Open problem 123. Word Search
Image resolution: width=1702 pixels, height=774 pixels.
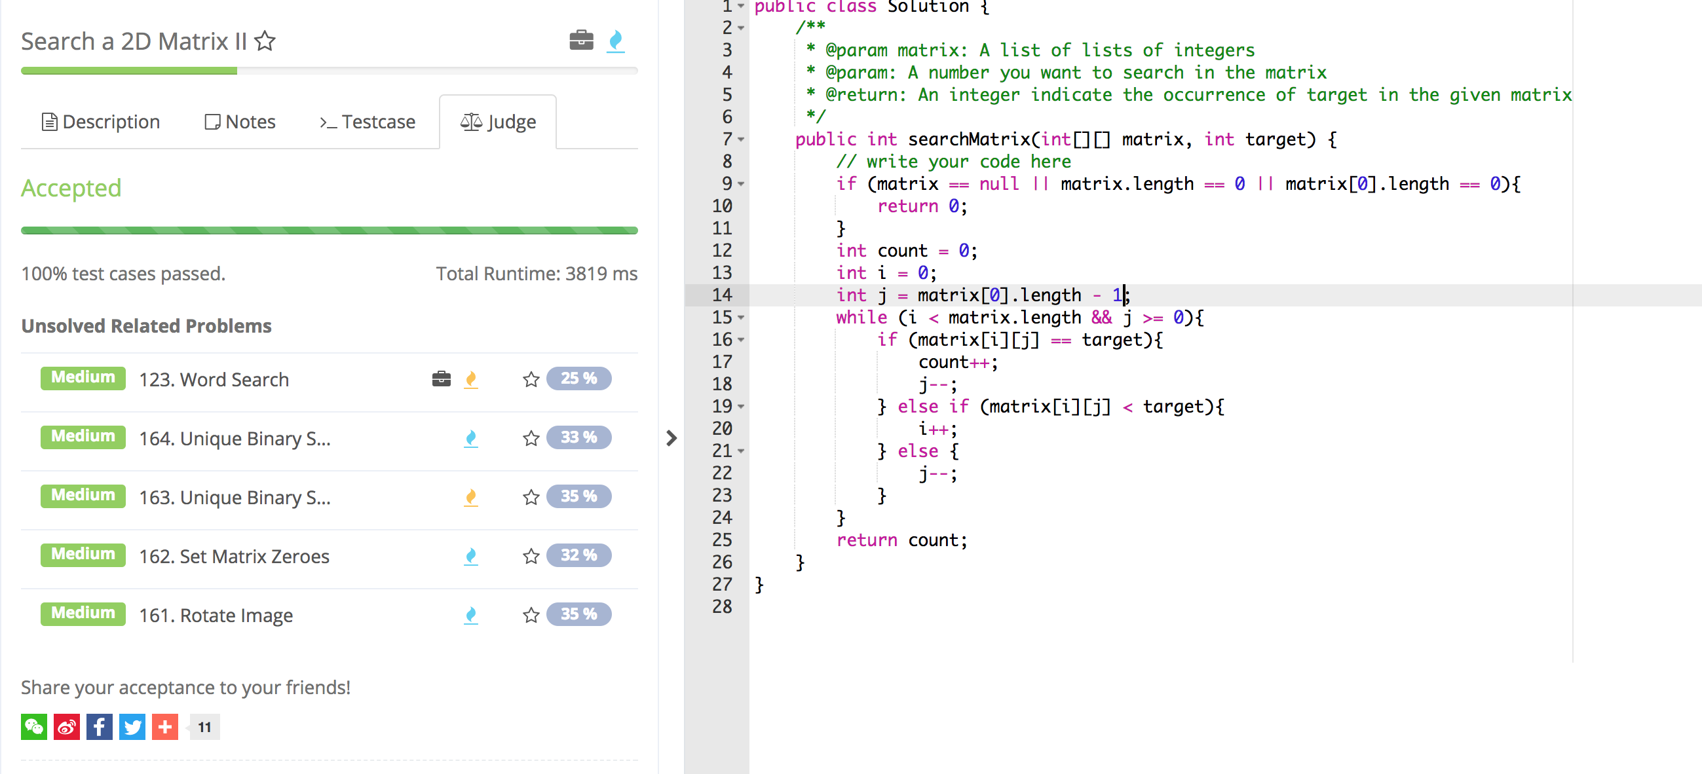pyautogui.click(x=214, y=379)
